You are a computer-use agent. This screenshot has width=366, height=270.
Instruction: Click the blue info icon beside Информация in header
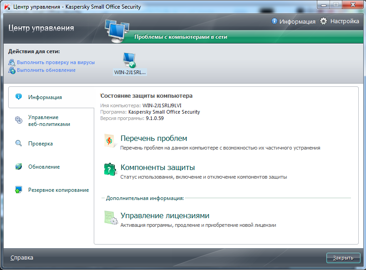(x=274, y=21)
